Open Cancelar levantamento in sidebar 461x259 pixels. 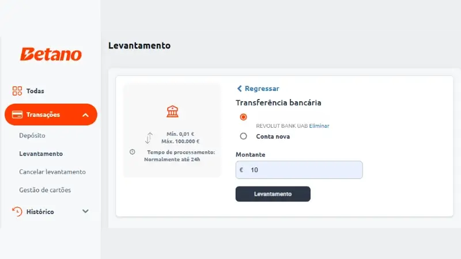52,172
